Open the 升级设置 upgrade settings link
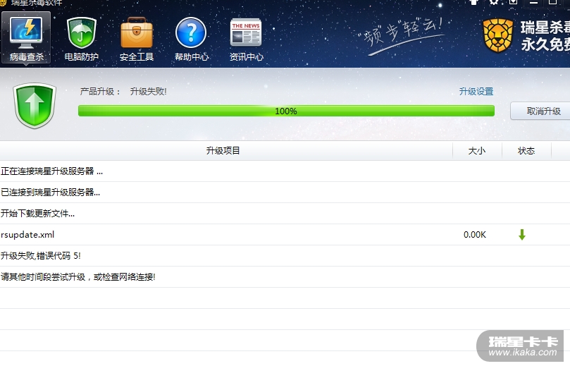Screen dimensions: 570x366 click(476, 91)
